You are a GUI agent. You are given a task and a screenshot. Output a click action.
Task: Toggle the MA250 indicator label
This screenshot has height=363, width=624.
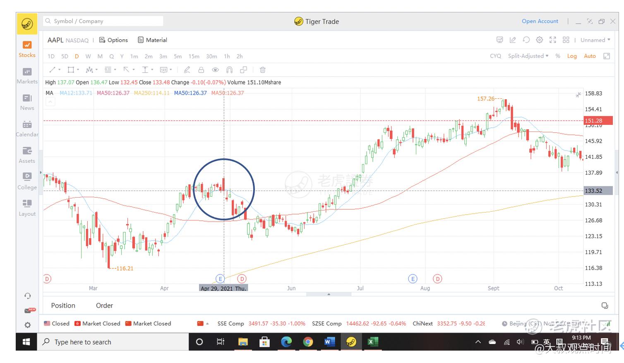click(152, 93)
